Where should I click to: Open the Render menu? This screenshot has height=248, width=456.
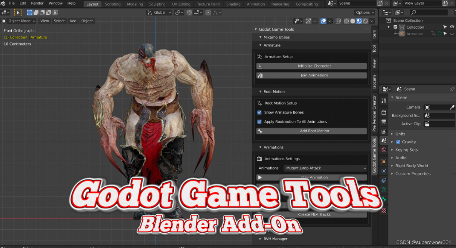point(37,3)
